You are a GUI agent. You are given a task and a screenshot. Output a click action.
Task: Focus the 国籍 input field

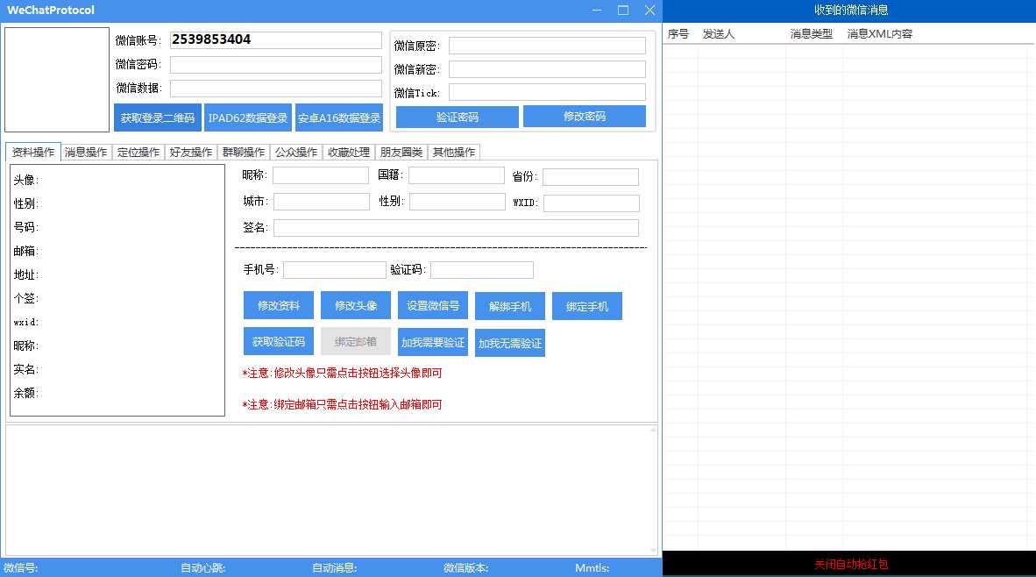(457, 175)
